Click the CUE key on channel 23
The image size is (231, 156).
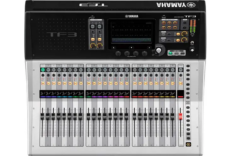(x=167, y=75)
